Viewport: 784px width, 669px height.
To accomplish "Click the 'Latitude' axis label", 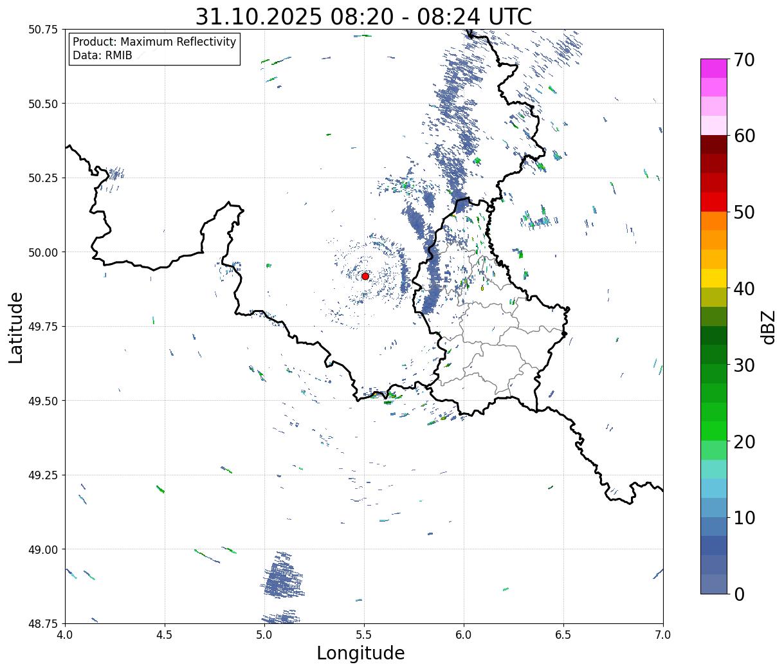I will pyautogui.click(x=16, y=327).
